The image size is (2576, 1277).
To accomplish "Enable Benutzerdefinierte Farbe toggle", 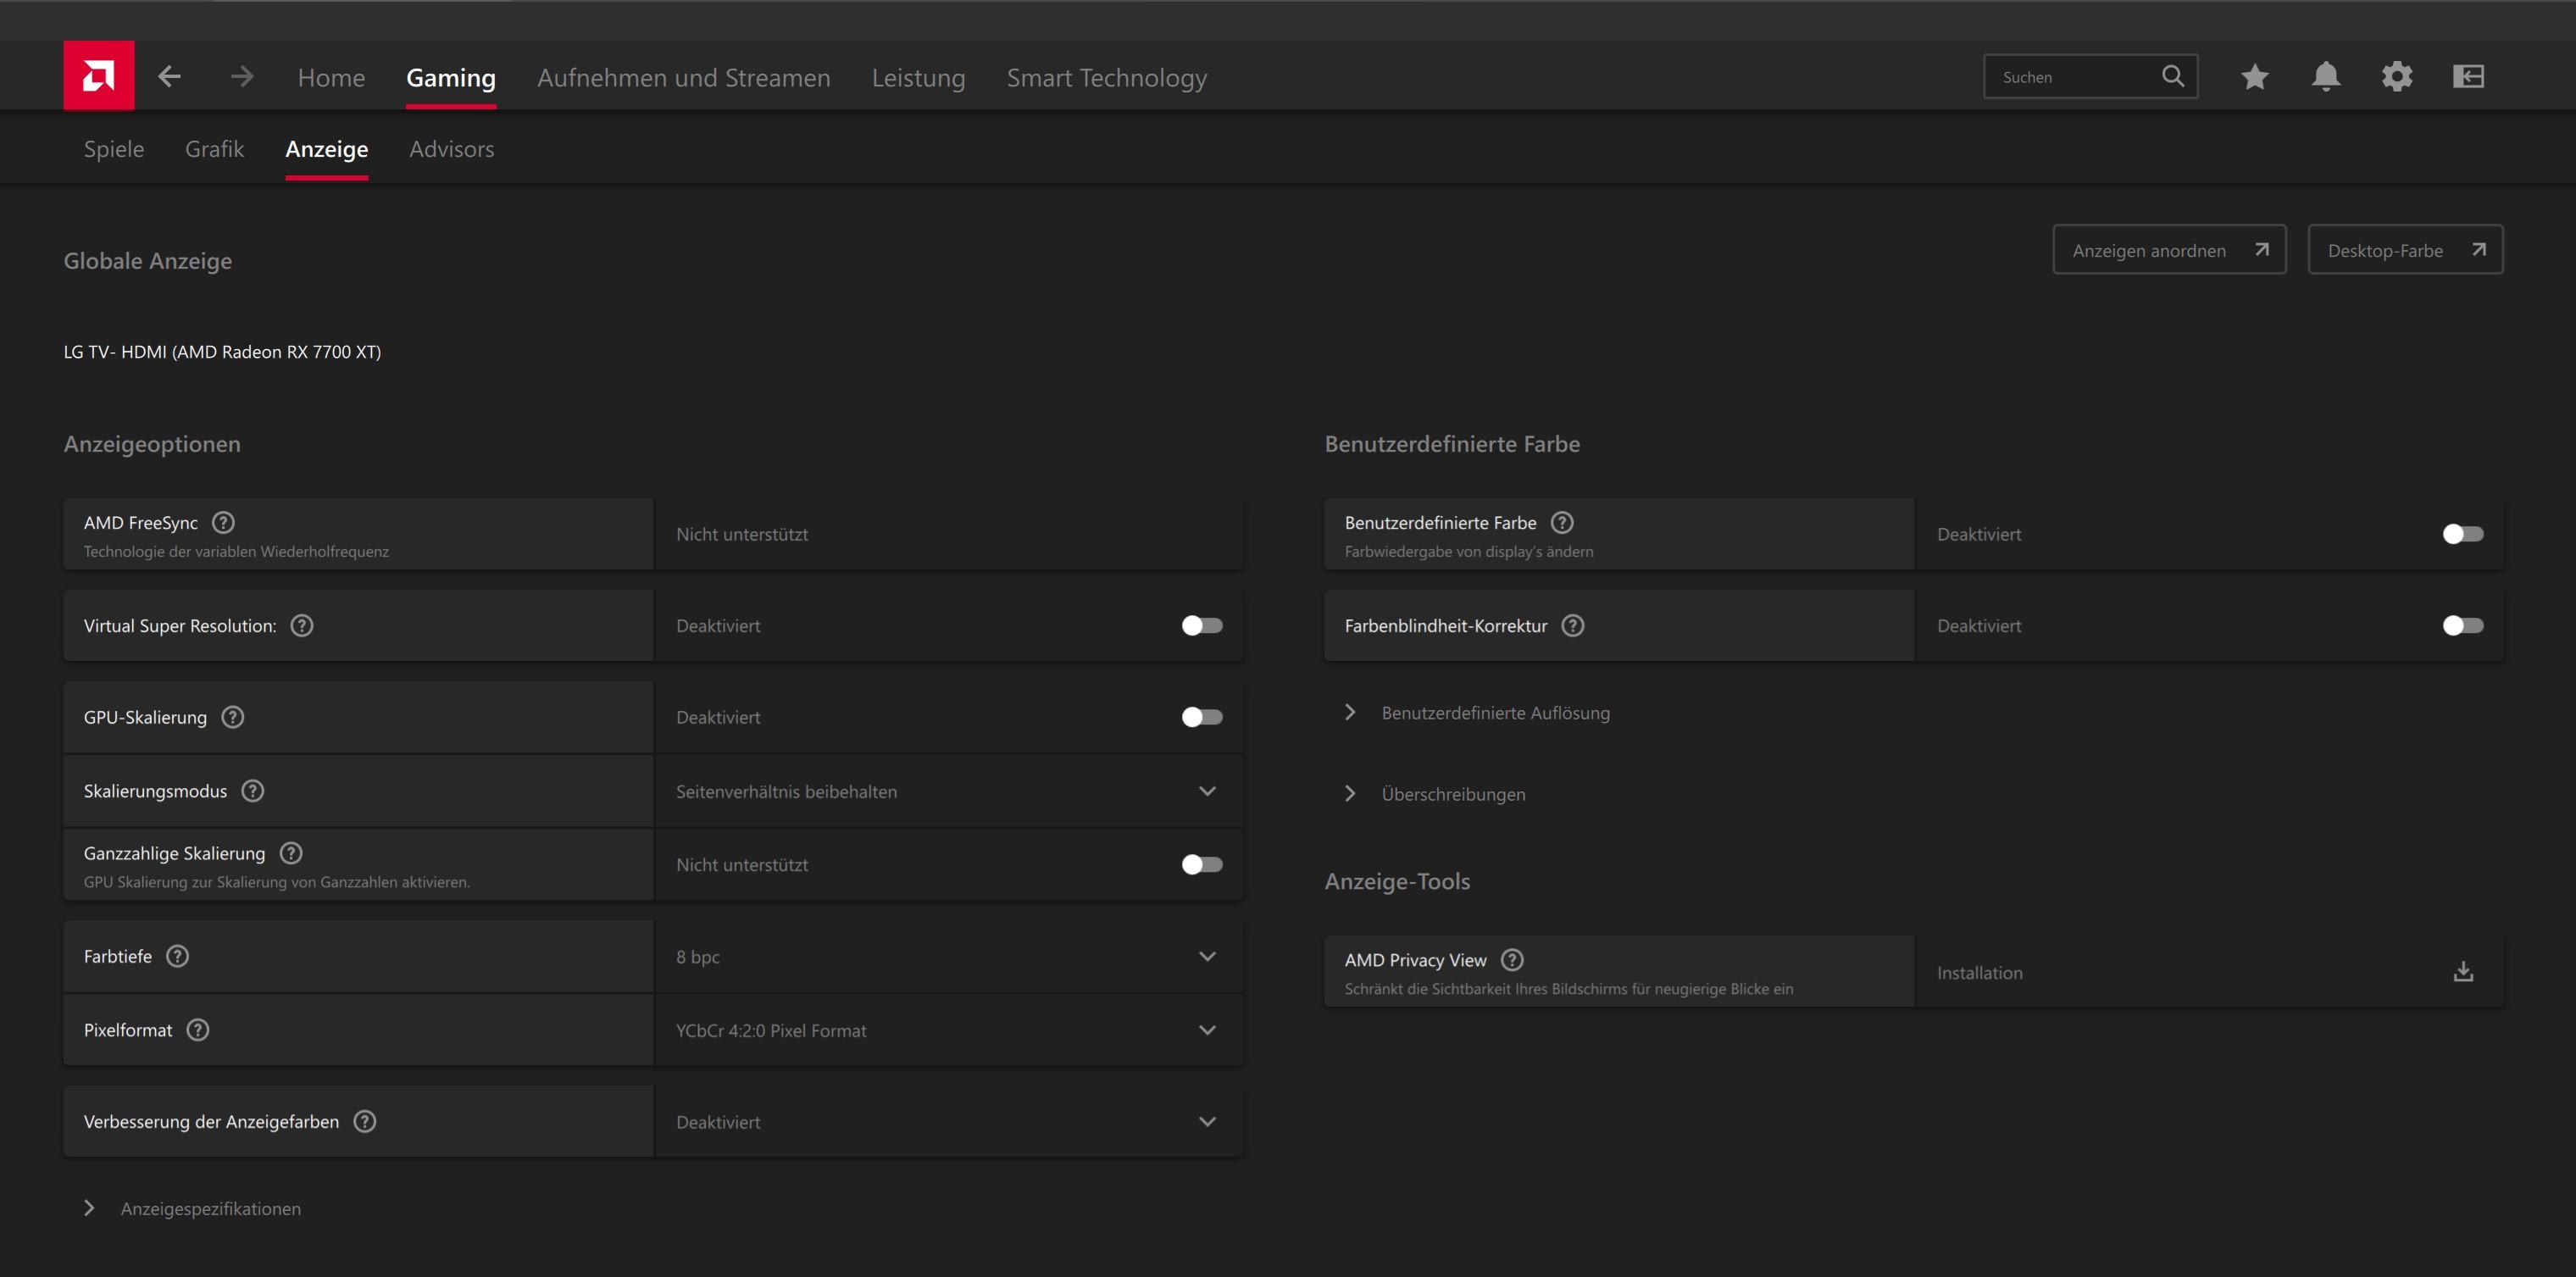I will pyautogui.click(x=2463, y=534).
